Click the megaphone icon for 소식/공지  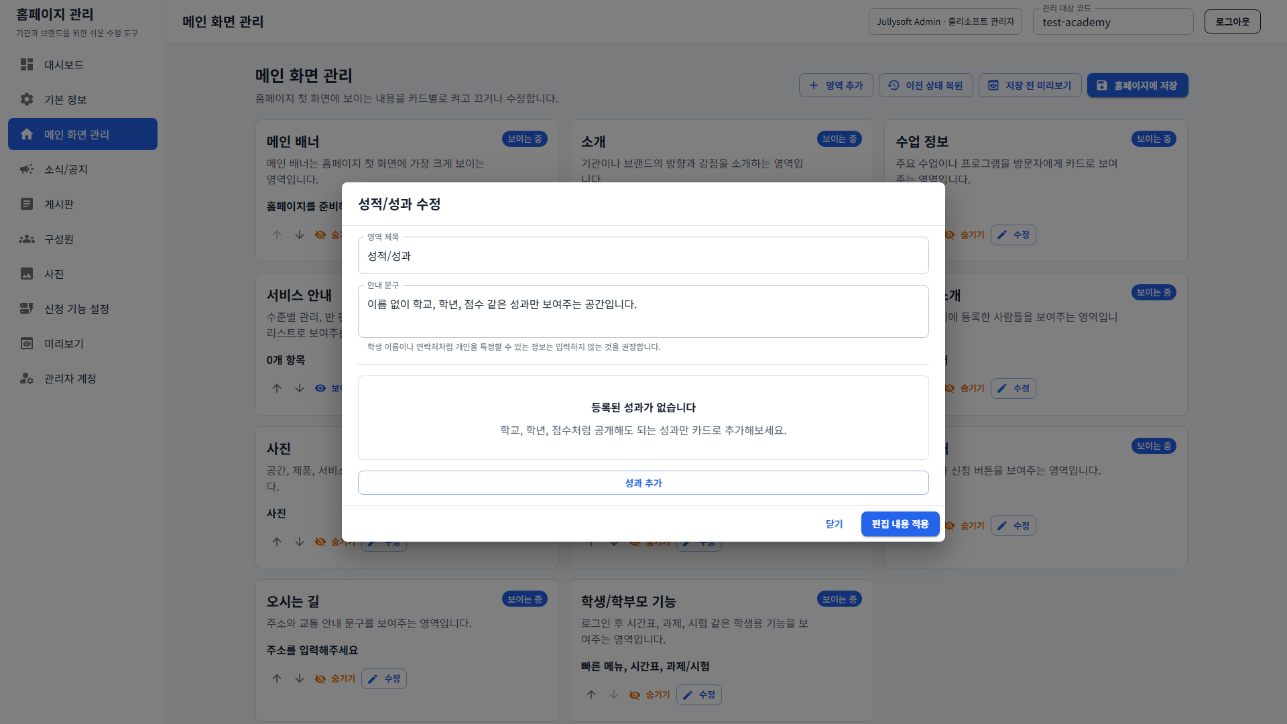point(27,169)
